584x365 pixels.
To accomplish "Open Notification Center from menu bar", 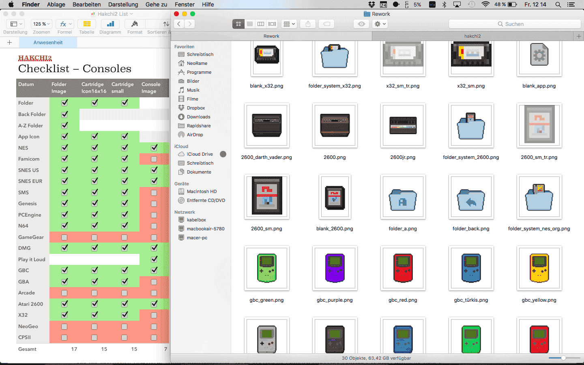I will pos(571,4).
